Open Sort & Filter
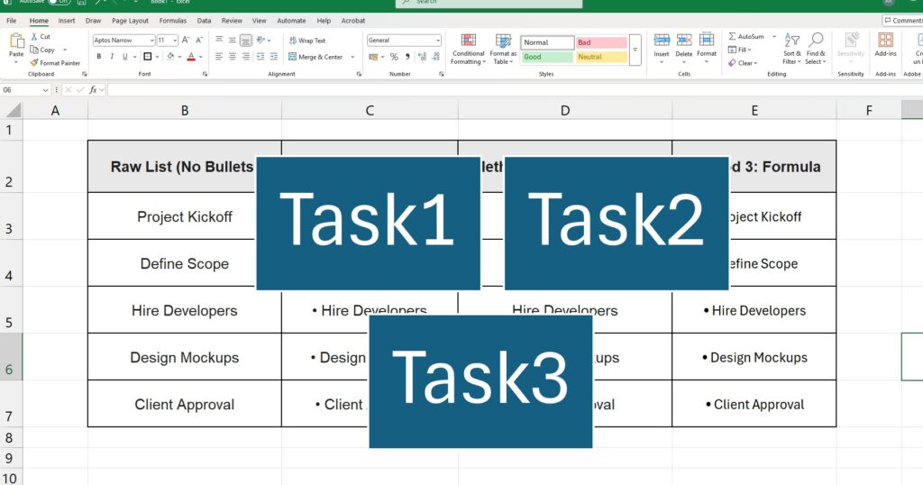This screenshot has height=485, width=923. [791, 49]
